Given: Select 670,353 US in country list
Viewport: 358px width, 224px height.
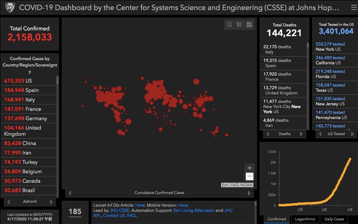Looking at the screenshot, I should click(x=29, y=81).
